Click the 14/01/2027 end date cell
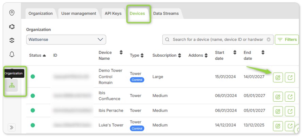 (x=254, y=77)
